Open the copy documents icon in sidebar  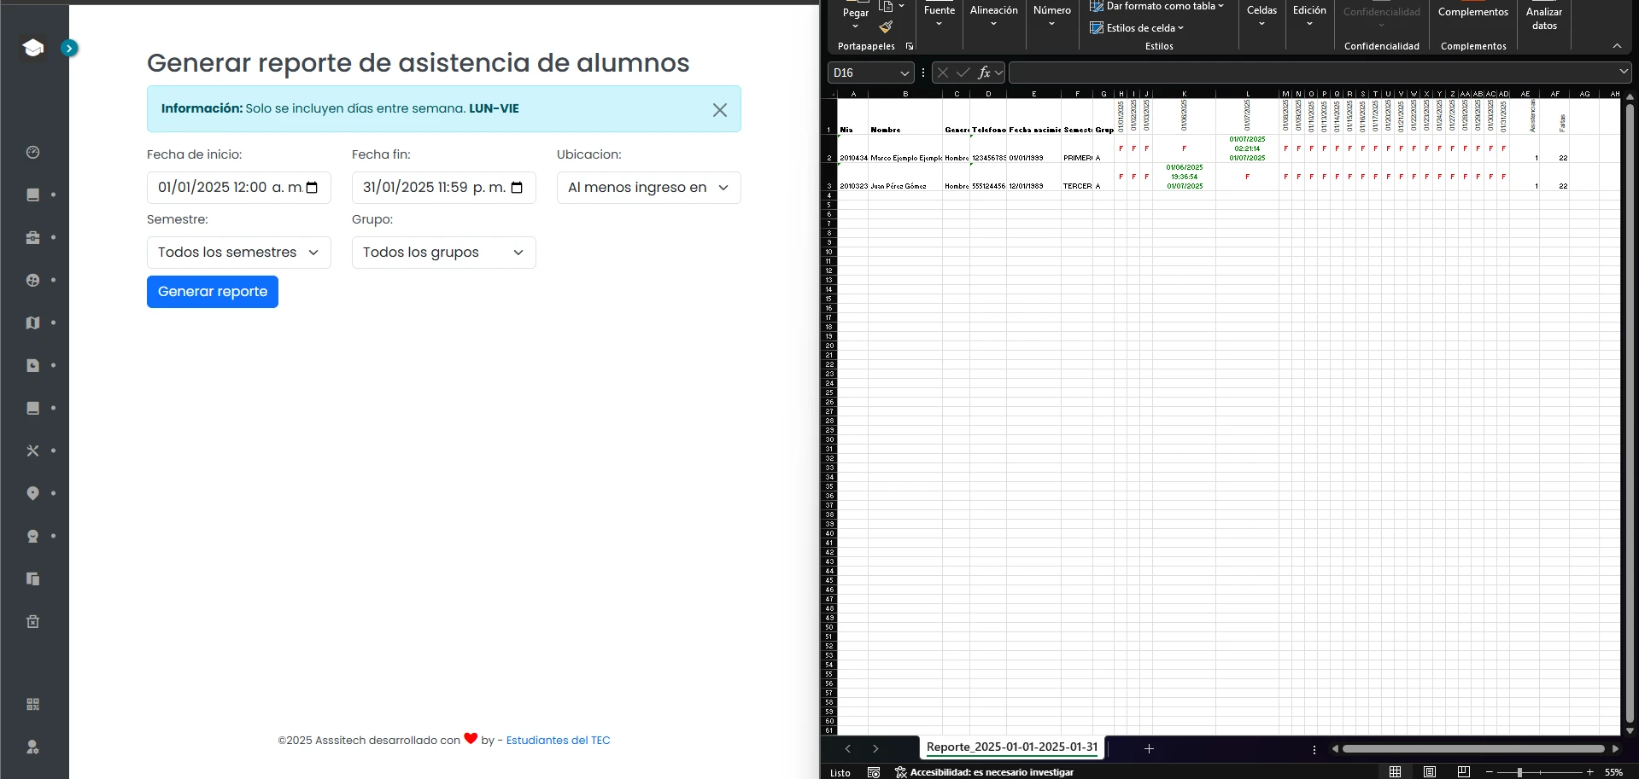[x=33, y=578]
